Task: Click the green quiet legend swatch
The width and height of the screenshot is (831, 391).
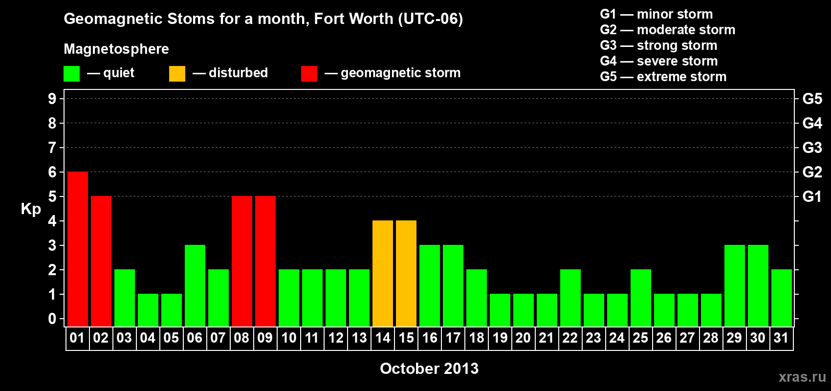Action: (x=71, y=74)
